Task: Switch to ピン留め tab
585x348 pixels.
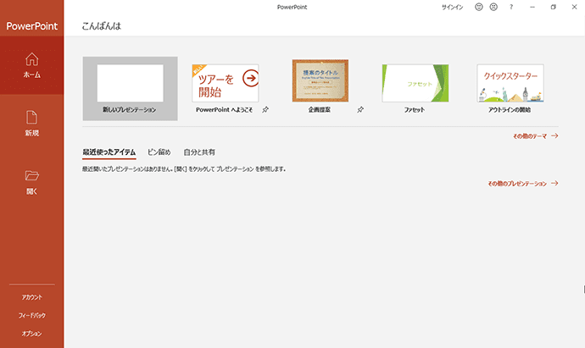Action: click(159, 152)
